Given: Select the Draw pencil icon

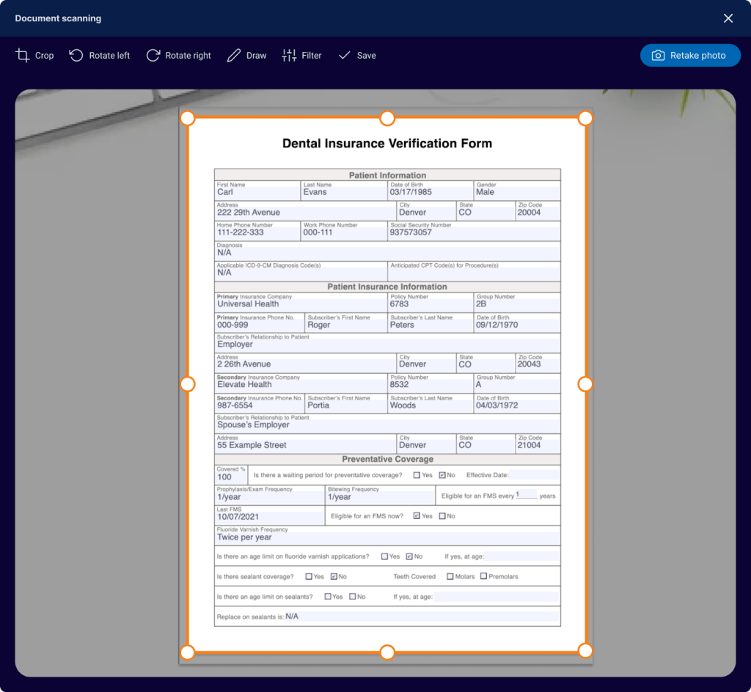Looking at the screenshot, I should (x=234, y=56).
